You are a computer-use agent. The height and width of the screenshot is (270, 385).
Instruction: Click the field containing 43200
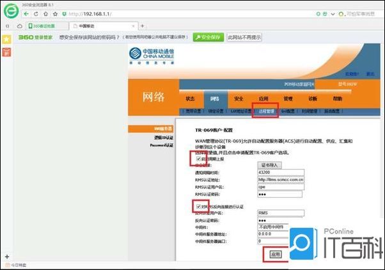(x=281, y=173)
